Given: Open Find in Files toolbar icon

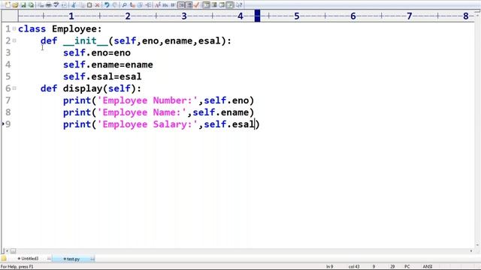Looking at the screenshot, I should pos(141,5).
